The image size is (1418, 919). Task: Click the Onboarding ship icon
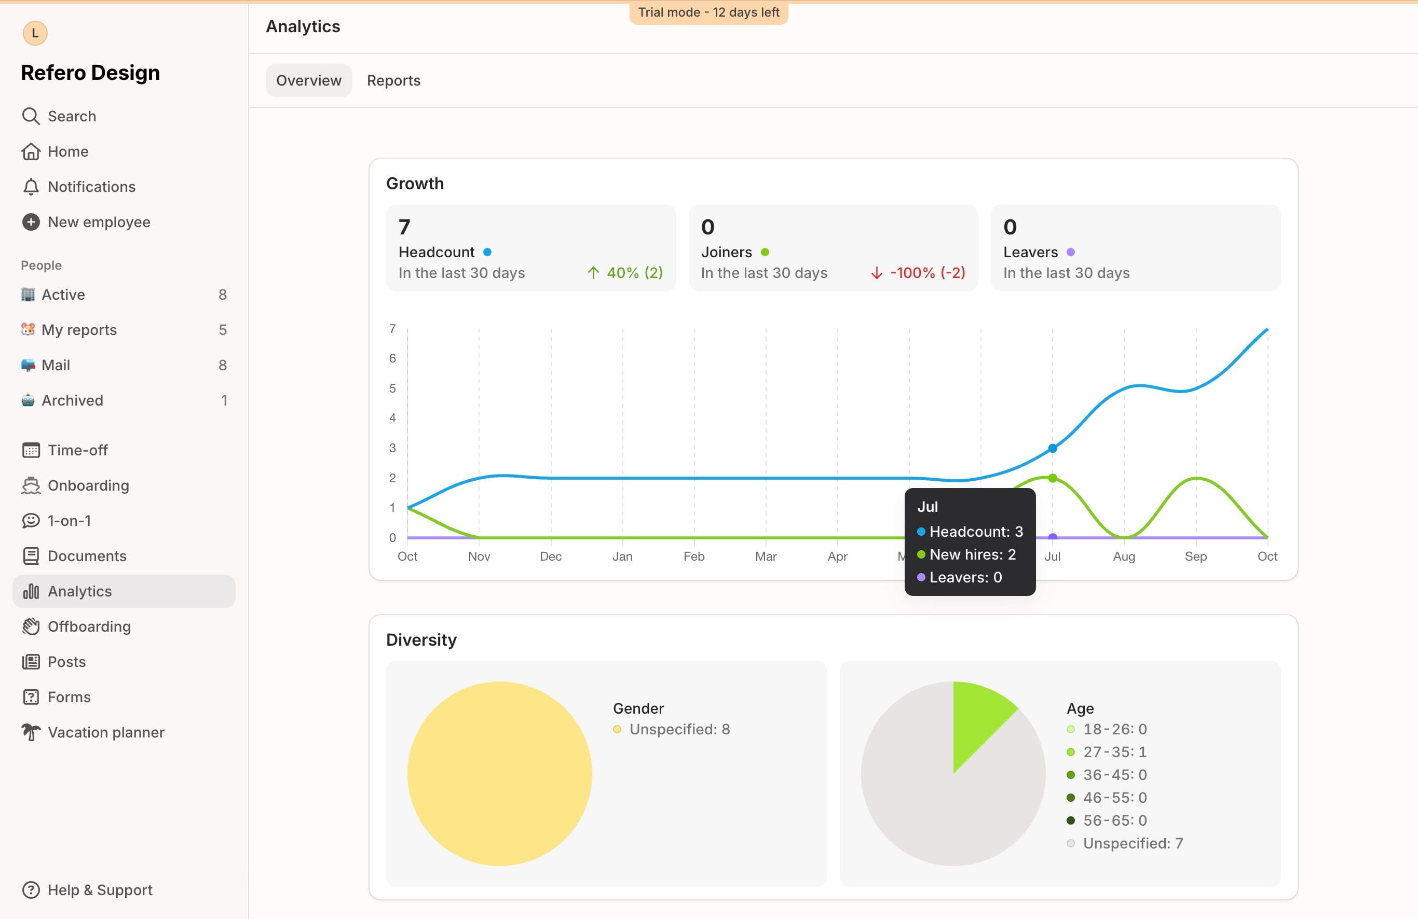[x=31, y=485]
